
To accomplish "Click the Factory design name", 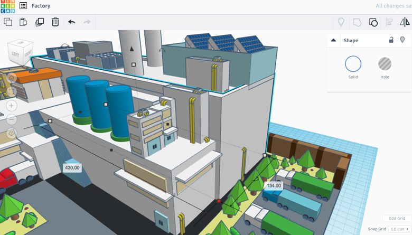I will coord(41,6).
